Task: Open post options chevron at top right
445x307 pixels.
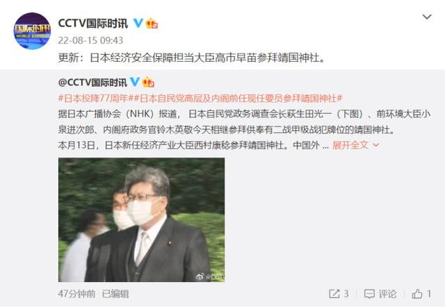Action: [x=427, y=17]
